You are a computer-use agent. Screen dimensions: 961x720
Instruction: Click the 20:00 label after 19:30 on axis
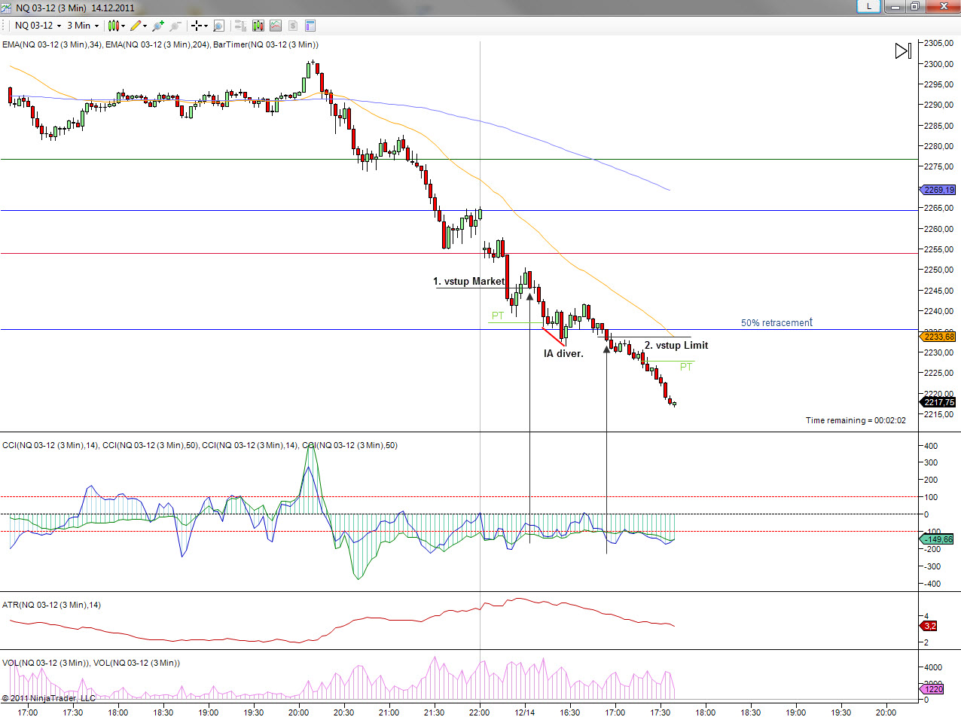pos(886,712)
